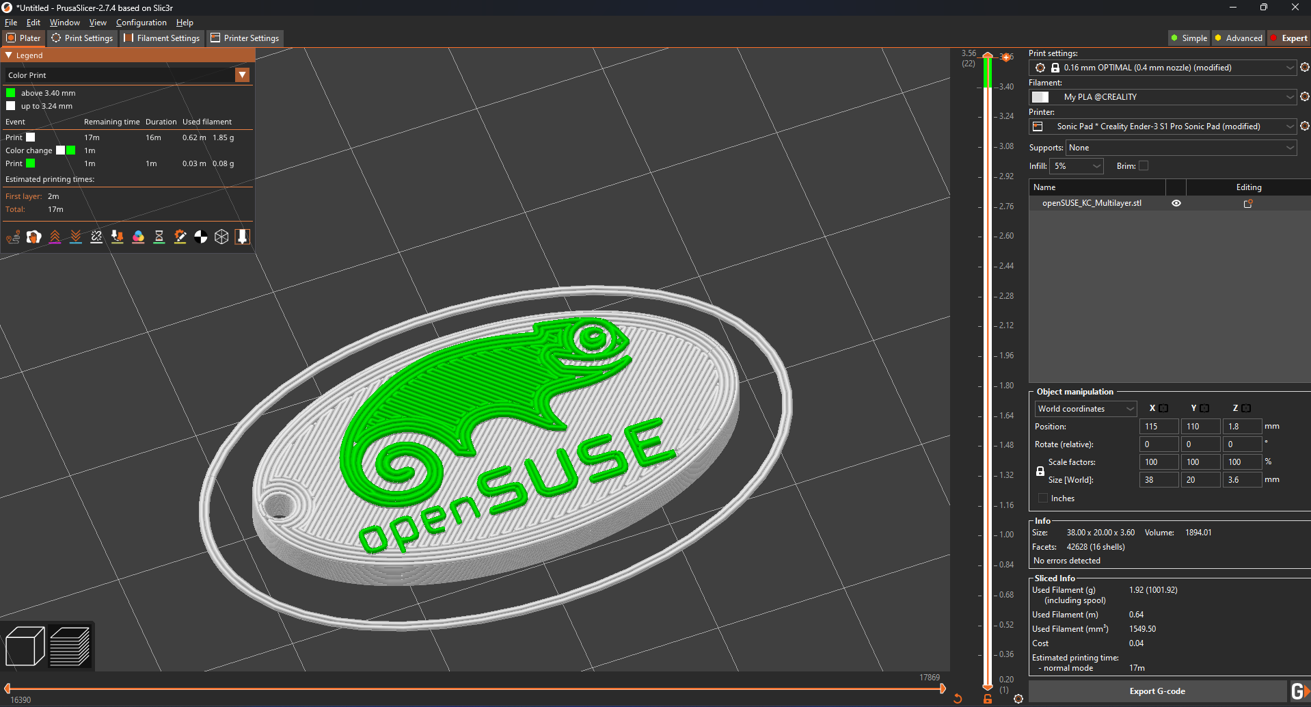Toggle Deretractions down-chevrons icon
Image resolution: width=1311 pixels, height=707 pixels.
(76, 237)
